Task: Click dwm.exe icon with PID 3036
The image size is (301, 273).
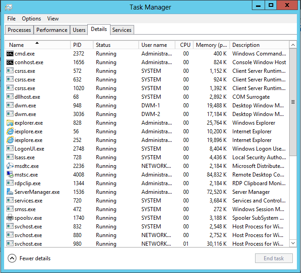Action: coord(10,114)
